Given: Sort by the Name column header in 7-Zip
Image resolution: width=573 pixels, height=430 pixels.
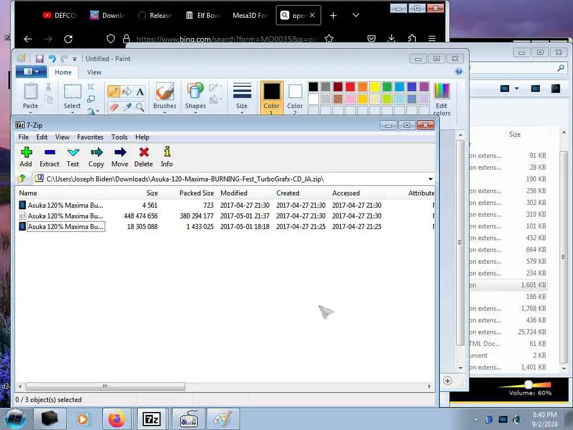Looking at the screenshot, I should tap(60, 193).
